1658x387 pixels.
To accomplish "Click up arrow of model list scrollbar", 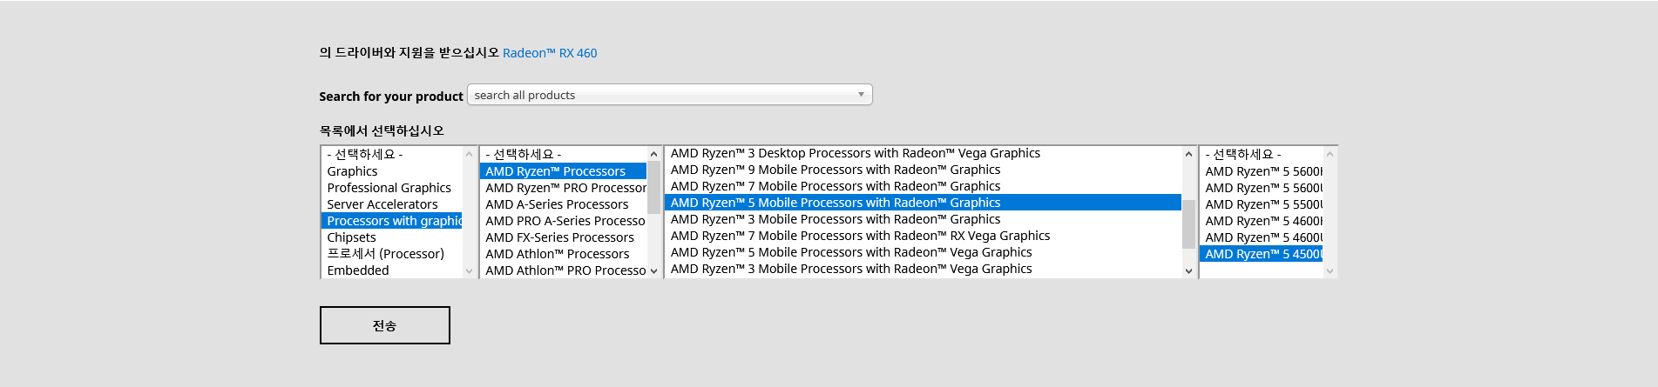I will [1330, 154].
